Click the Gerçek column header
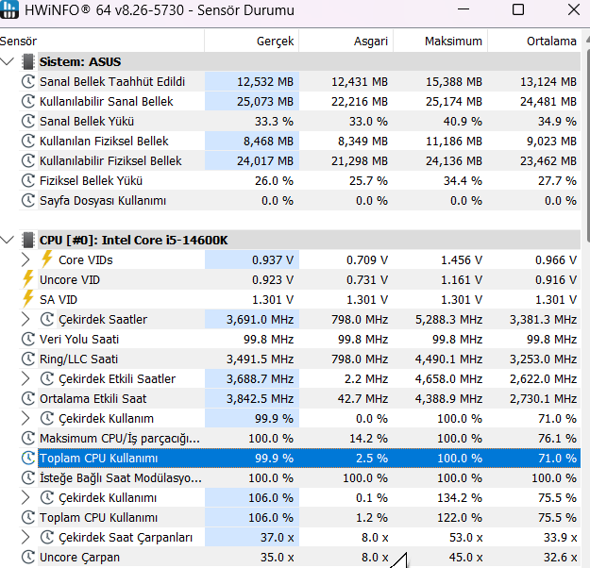 252,41
